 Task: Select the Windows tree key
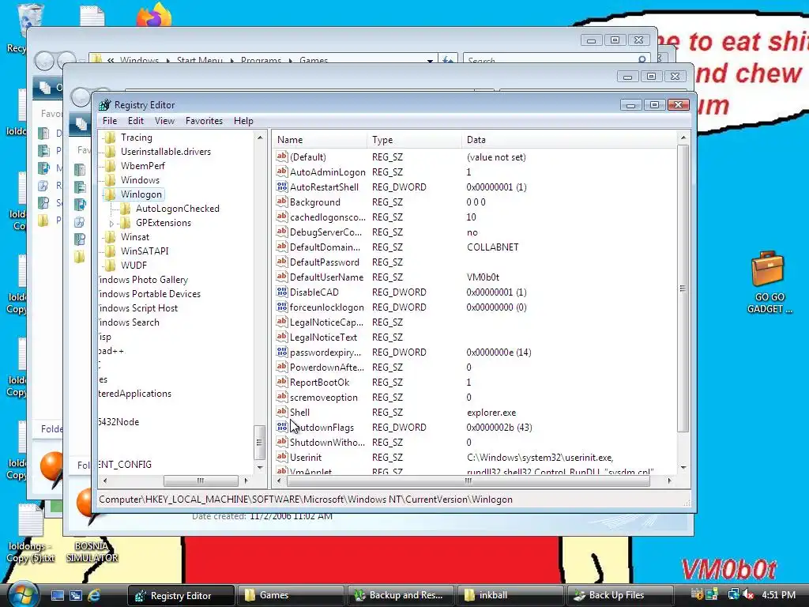(x=140, y=180)
